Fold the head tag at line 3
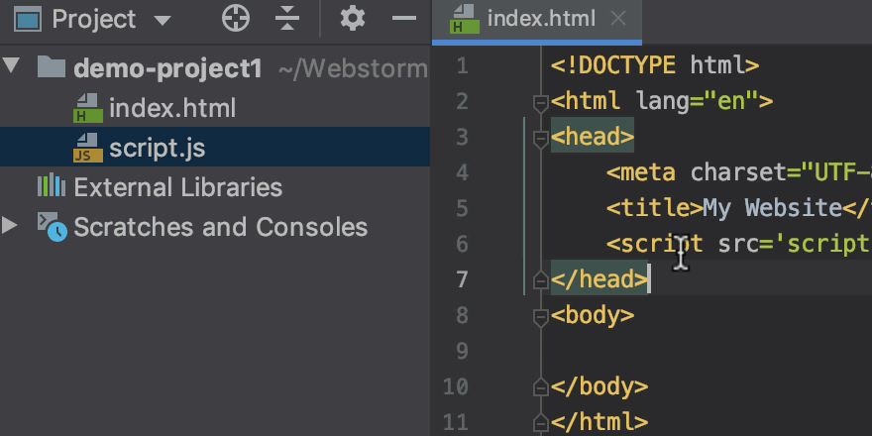The width and height of the screenshot is (872, 436). point(541,138)
